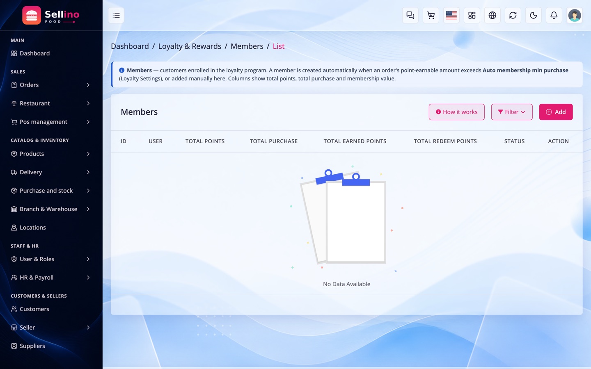Click the USER column header
This screenshot has height=369, width=591.
(156, 141)
